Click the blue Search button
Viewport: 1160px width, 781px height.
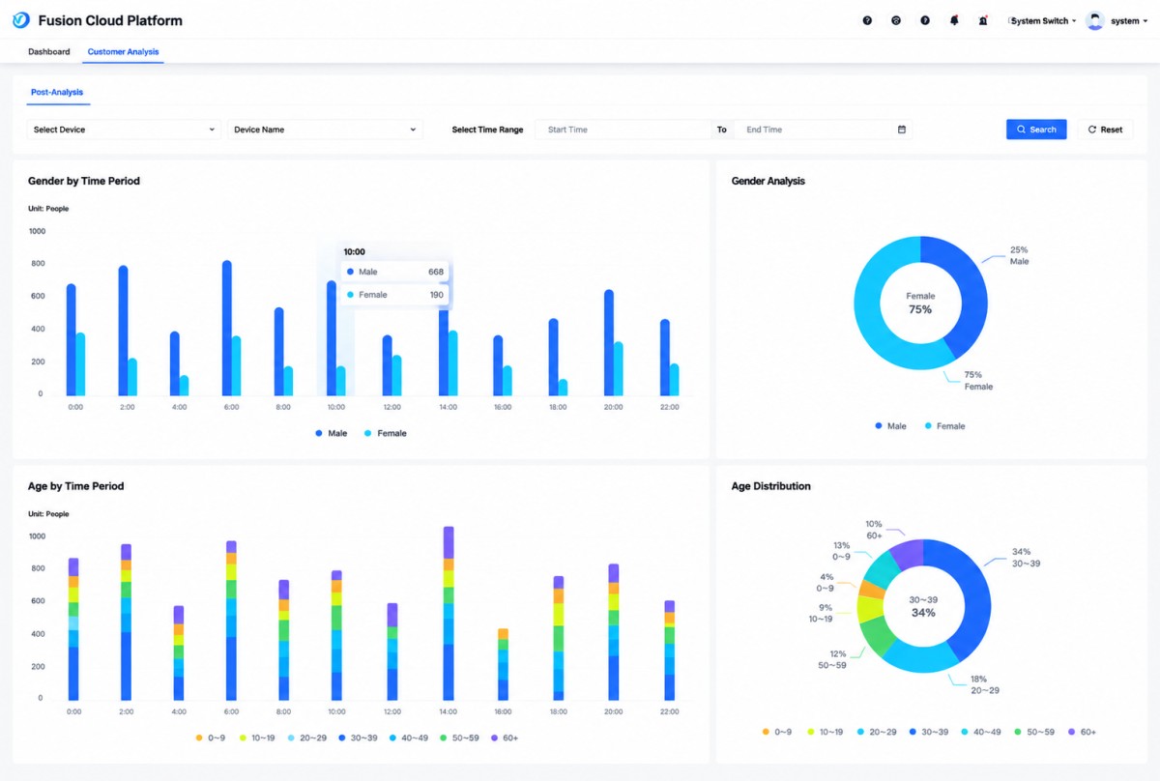pos(1036,130)
